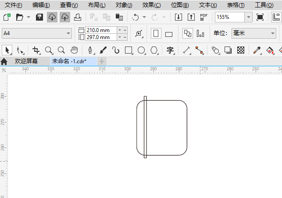Select the Pick tool
The image size is (282, 198).
[x=7, y=50]
